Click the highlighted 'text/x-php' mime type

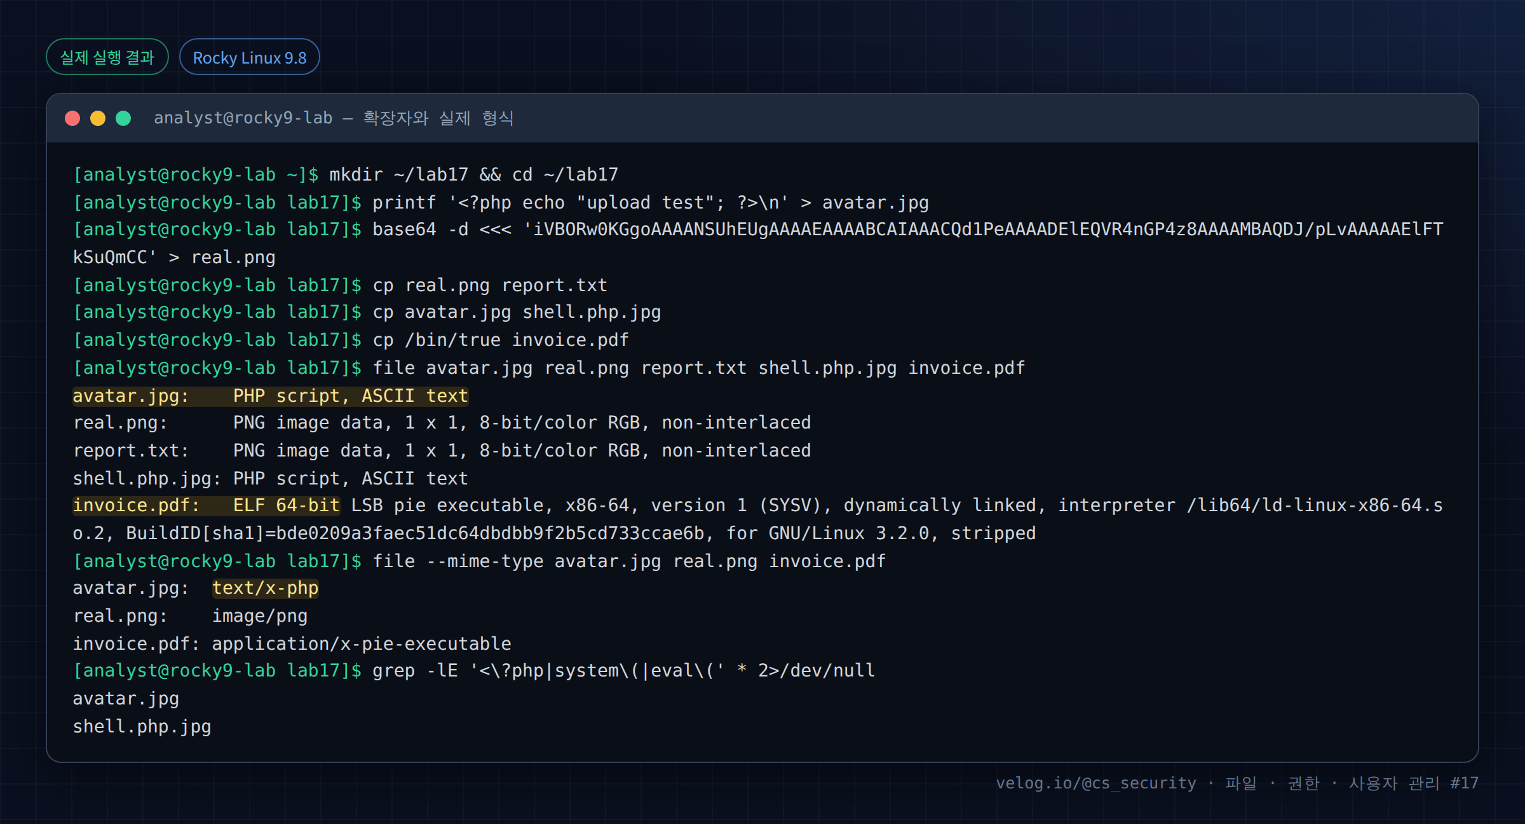coord(266,588)
